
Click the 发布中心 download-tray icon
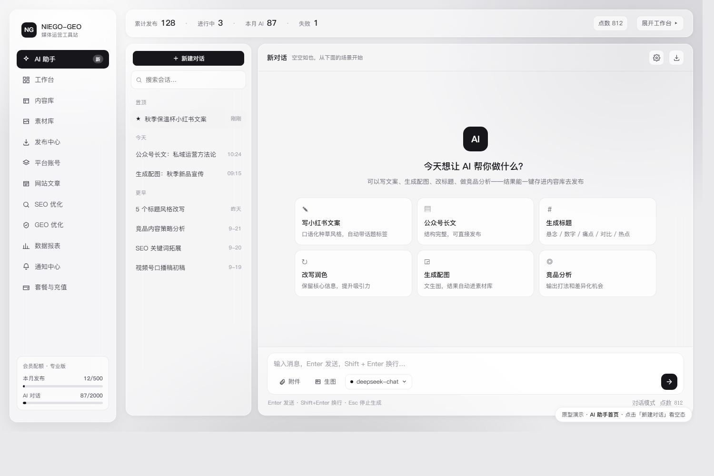coord(26,142)
